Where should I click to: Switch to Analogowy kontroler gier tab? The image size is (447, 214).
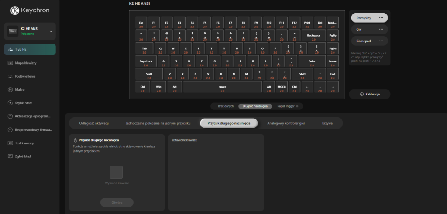286,123
